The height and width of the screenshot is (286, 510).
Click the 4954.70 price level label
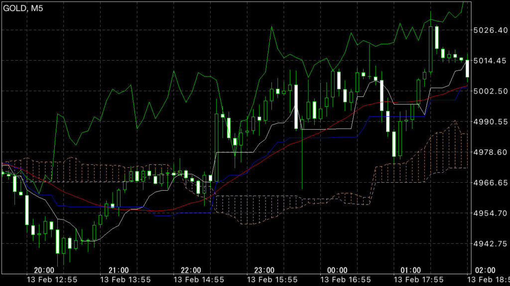click(491, 213)
